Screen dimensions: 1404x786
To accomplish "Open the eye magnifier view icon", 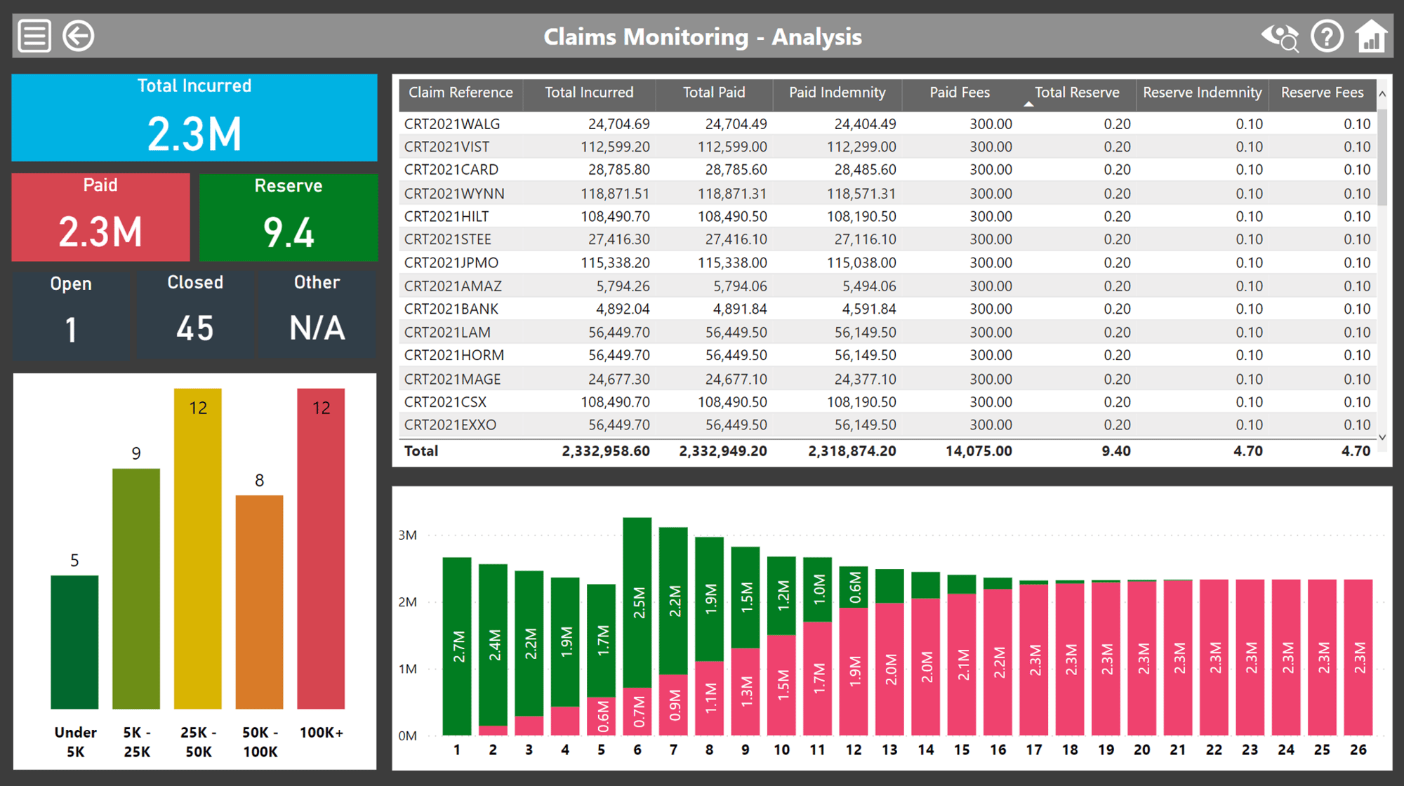I will [1280, 36].
